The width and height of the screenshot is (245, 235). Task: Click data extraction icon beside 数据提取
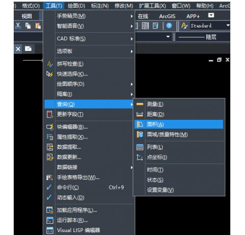point(50,147)
